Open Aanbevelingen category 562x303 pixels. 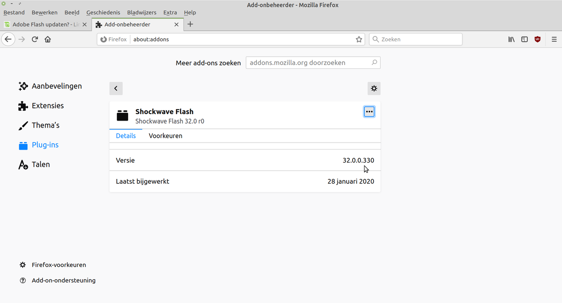pos(50,86)
